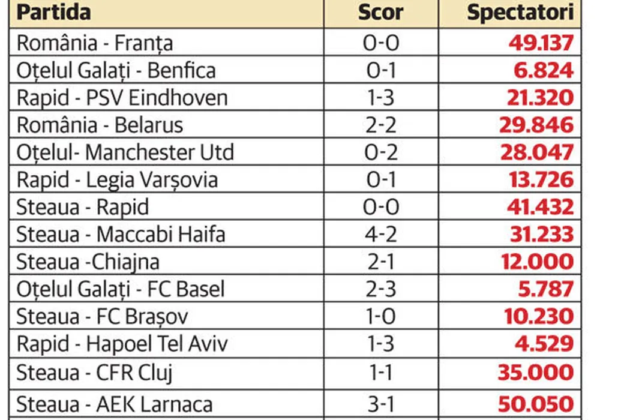The width and height of the screenshot is (630, 420).
Task: Select the România - Belarus row
Action: tap(100, 125)
